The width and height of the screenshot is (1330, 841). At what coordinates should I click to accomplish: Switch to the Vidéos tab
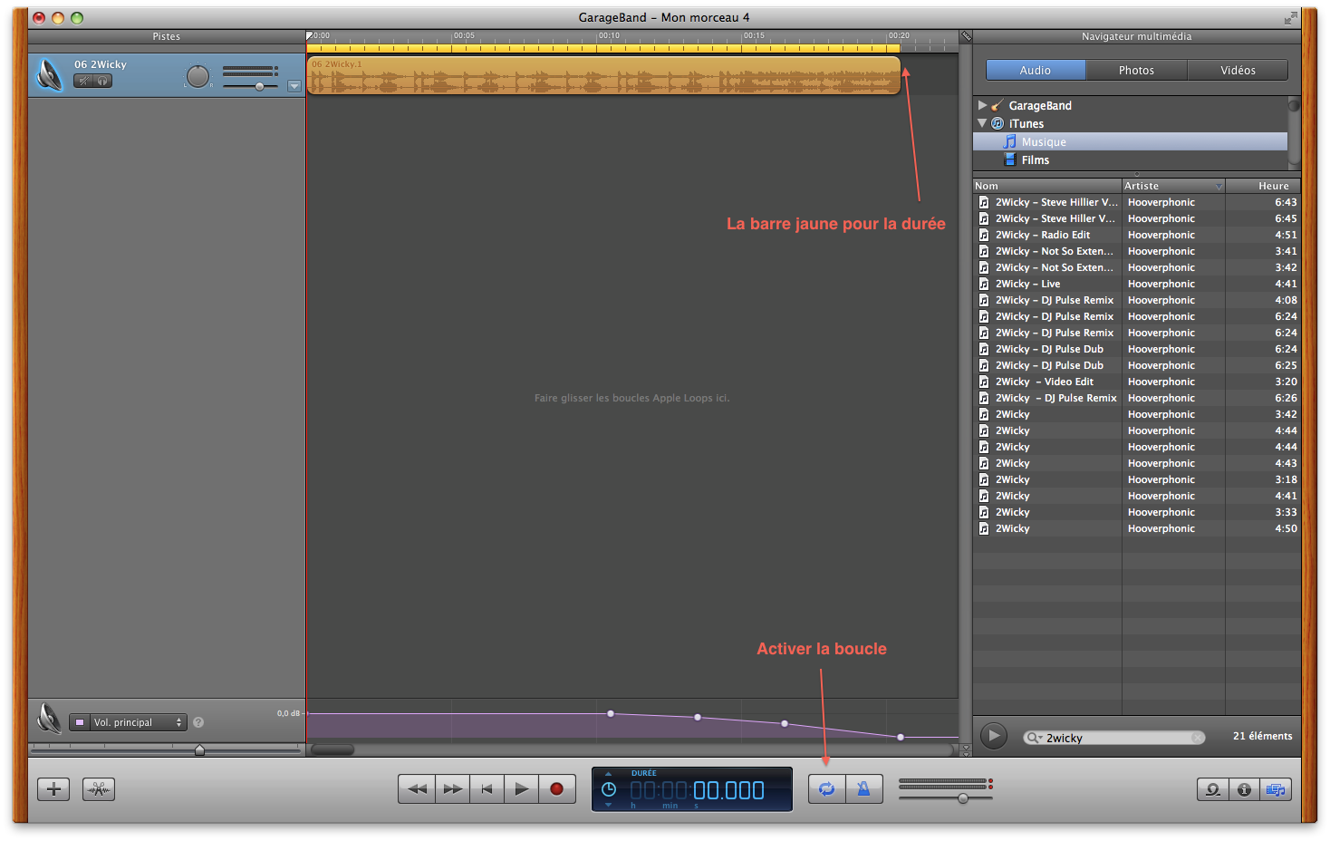(1238, 71)
